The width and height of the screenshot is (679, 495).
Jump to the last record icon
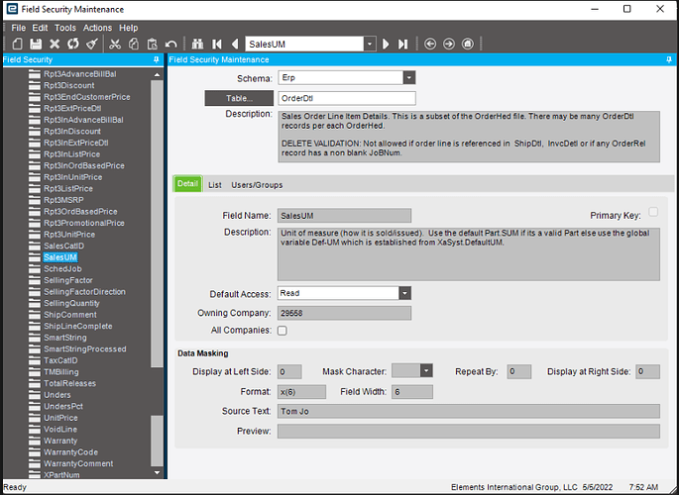click(403, 45)
